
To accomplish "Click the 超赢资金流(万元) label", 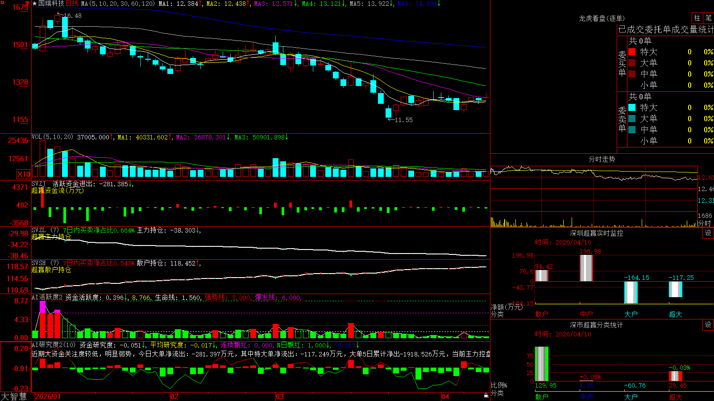I will 58,190.
